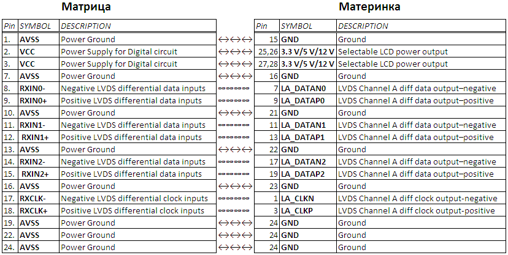The height and width of the screenshot is (255, 508).
Task: Select the LA_CLKN cell
Action: point(297,199)
